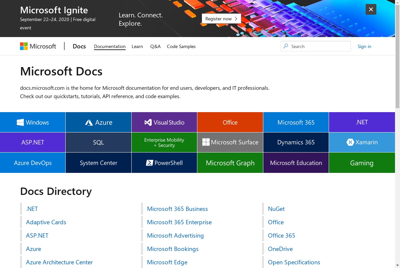Open Open Specifications link
400x268 pixels.
(294, 262)
